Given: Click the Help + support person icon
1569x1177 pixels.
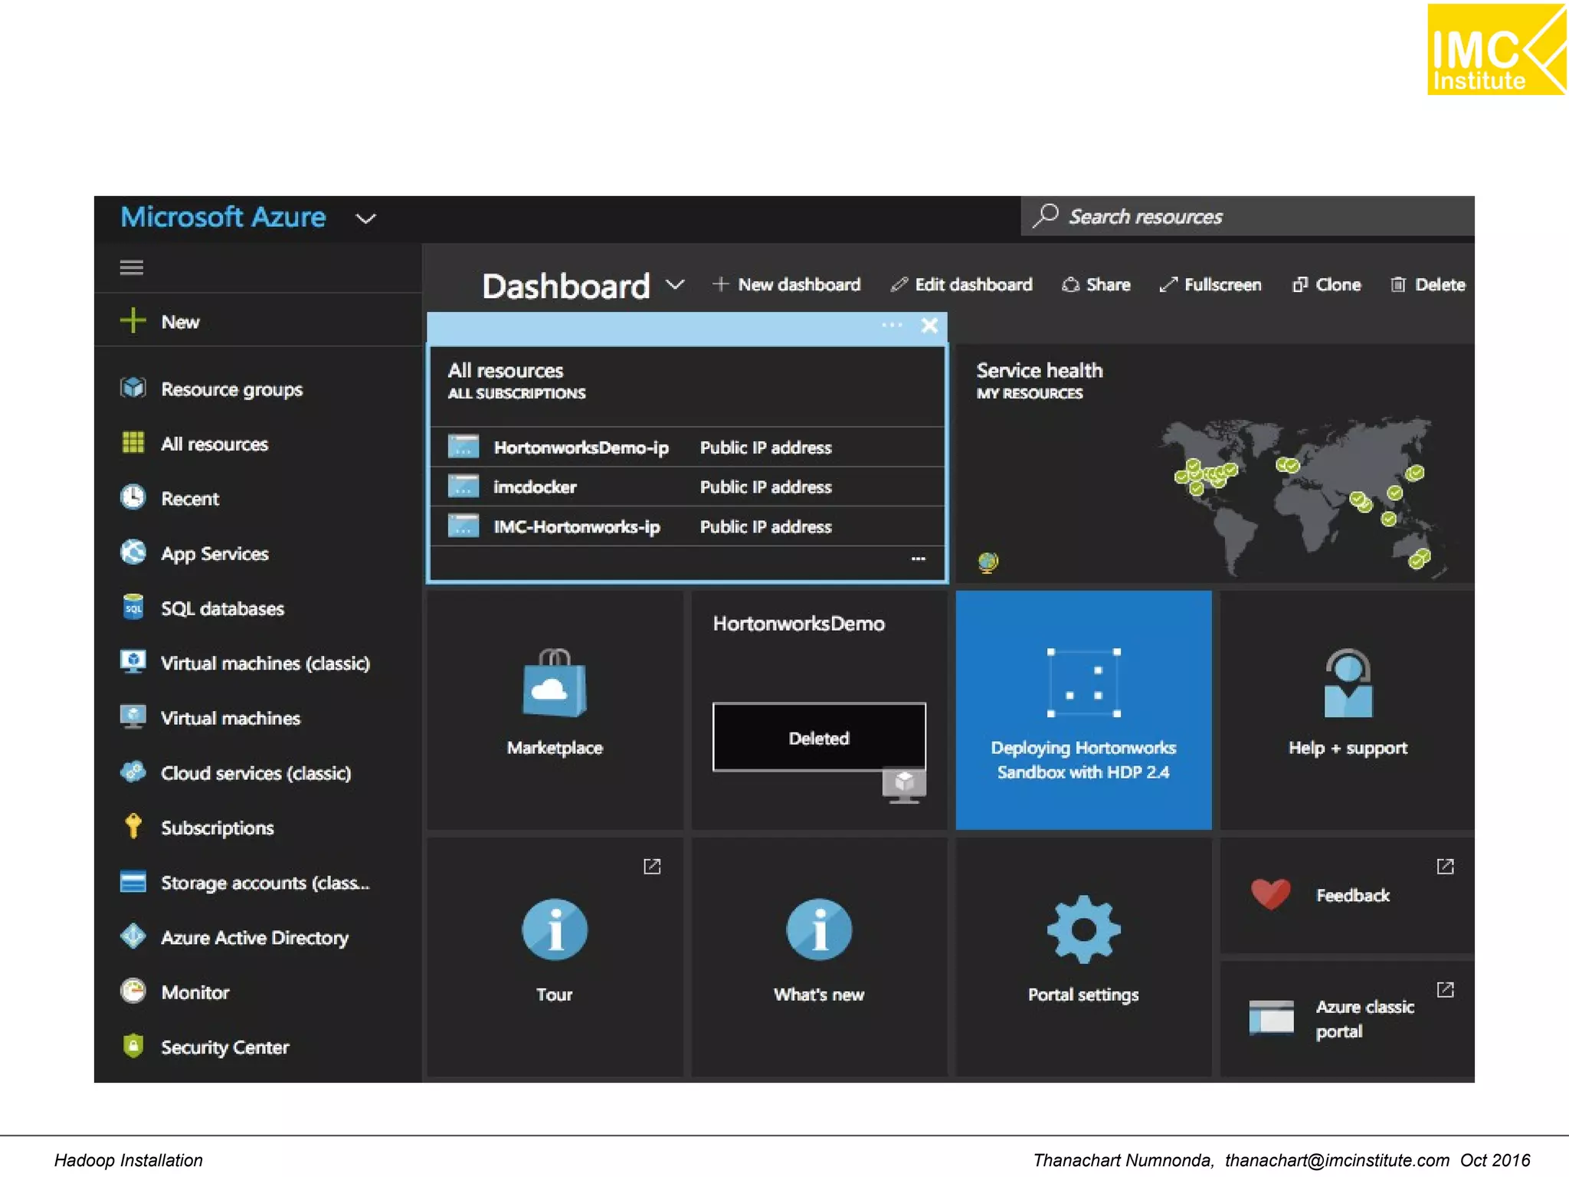Looking at the screenshot, I should pos(1348,684).
